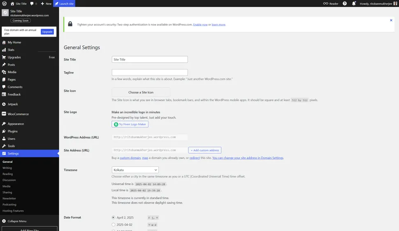Screen dimensions: 399x231
Task: Open the comments bubble in the admin bar
Action: coord(33,3)
